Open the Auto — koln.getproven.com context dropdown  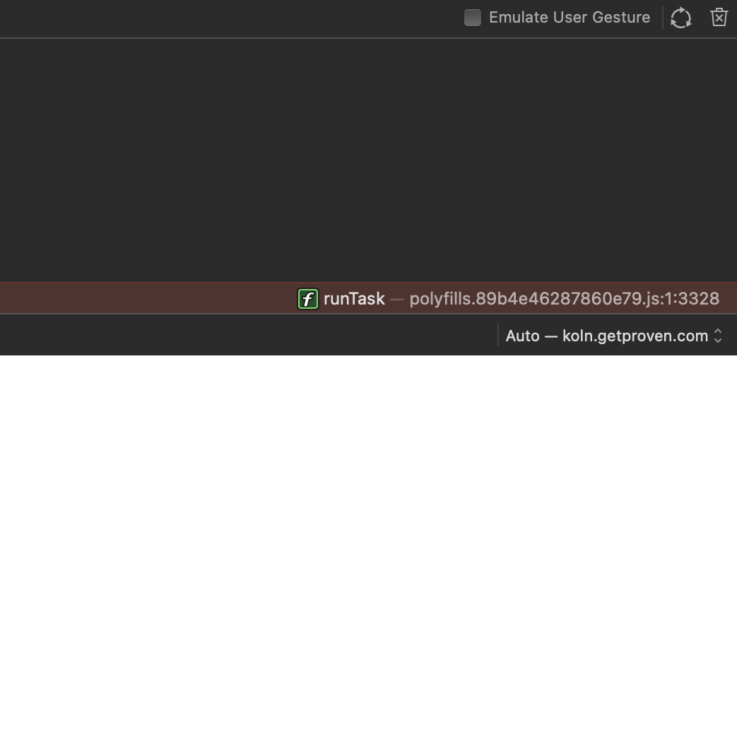coord(613,336)
